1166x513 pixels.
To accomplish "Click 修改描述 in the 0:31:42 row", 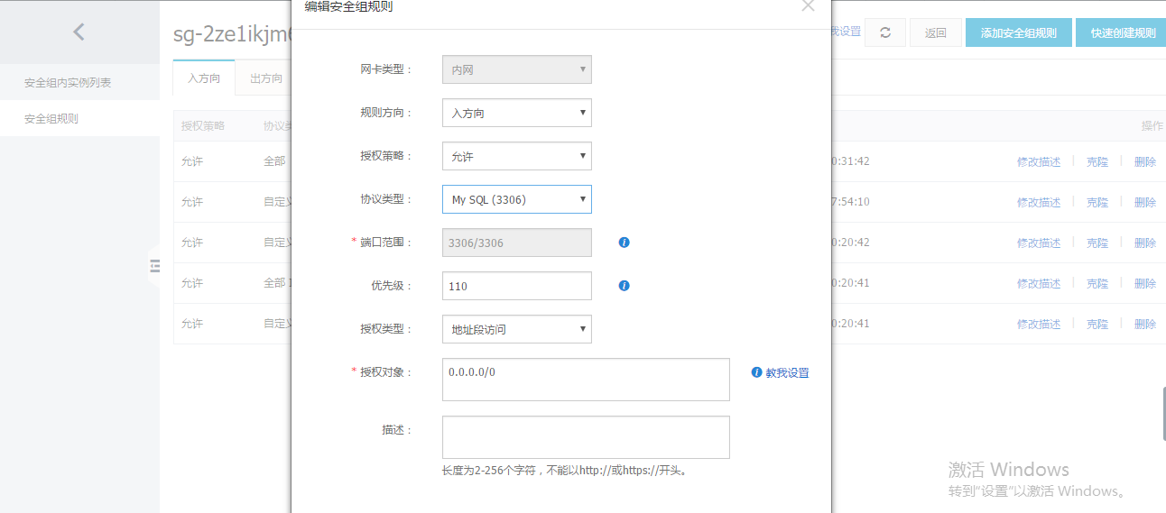I will point(1039,161).
